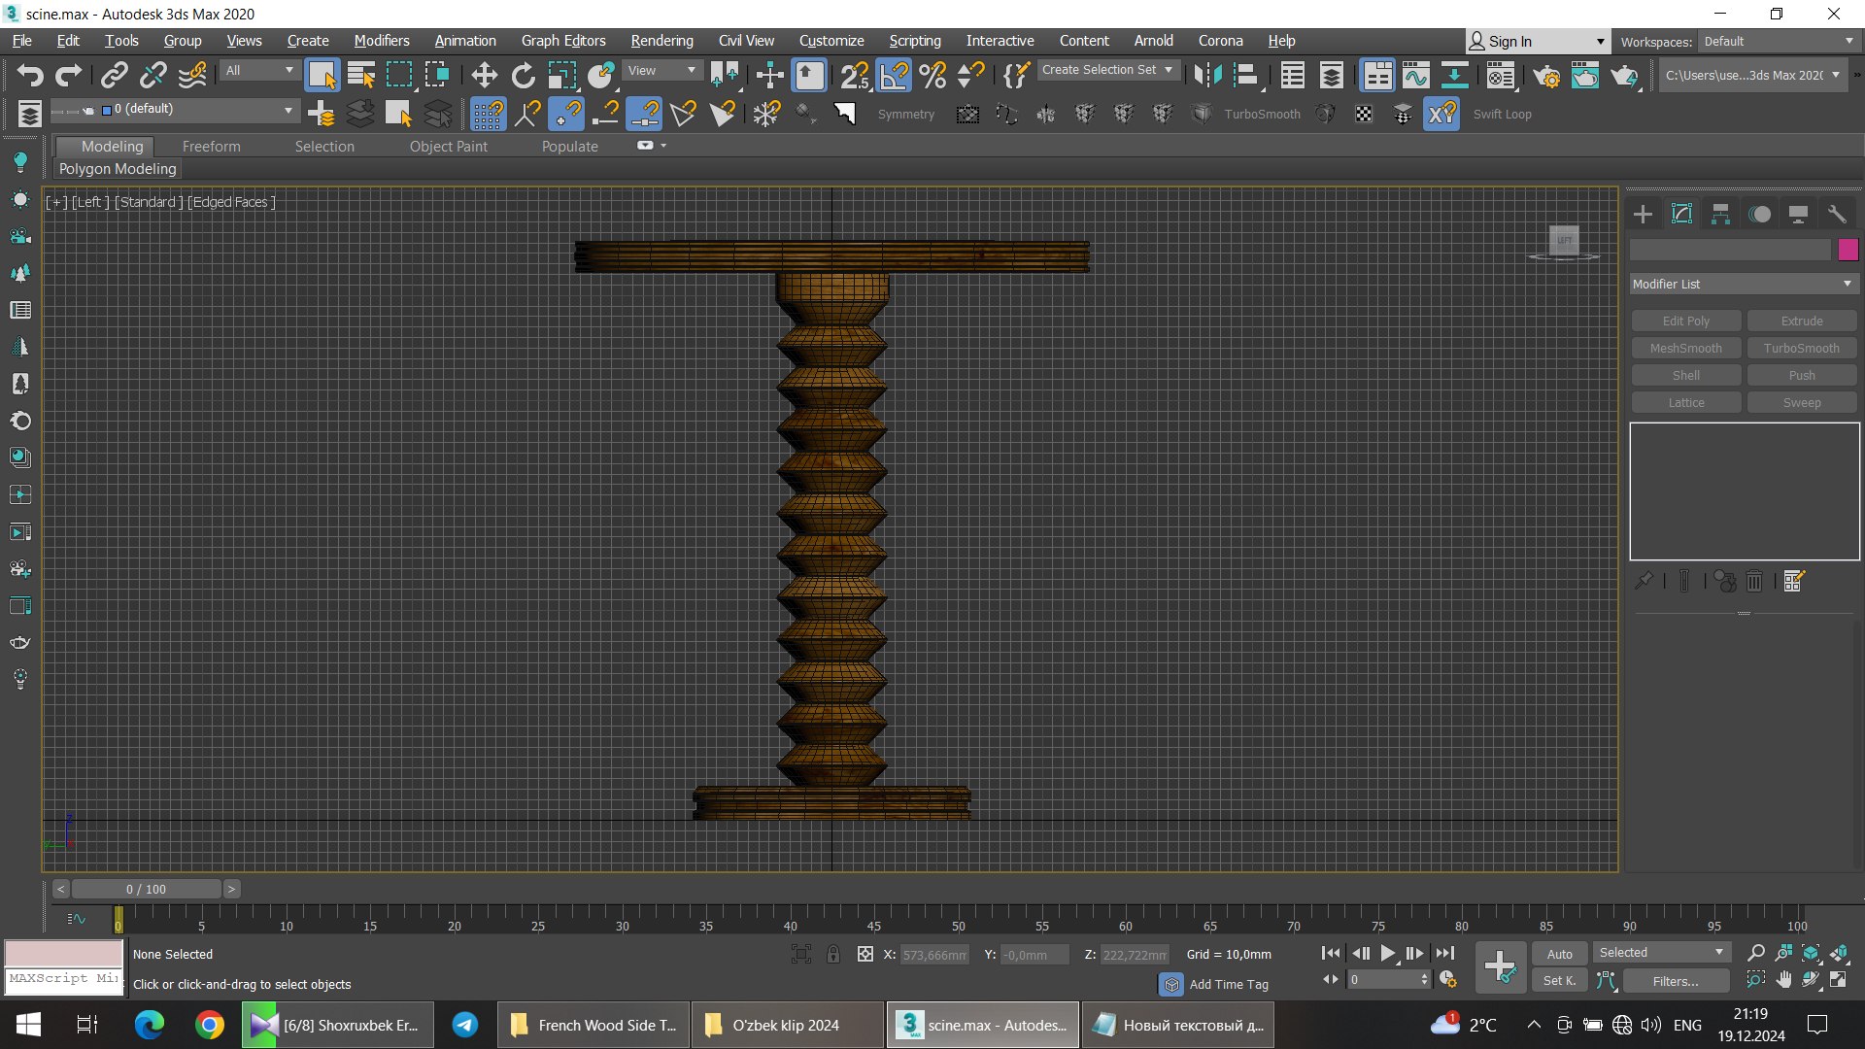Click the TurboSmooth modifier button
Image resolution: width=1865 pixels, height=1049 pixels.
1801,348
